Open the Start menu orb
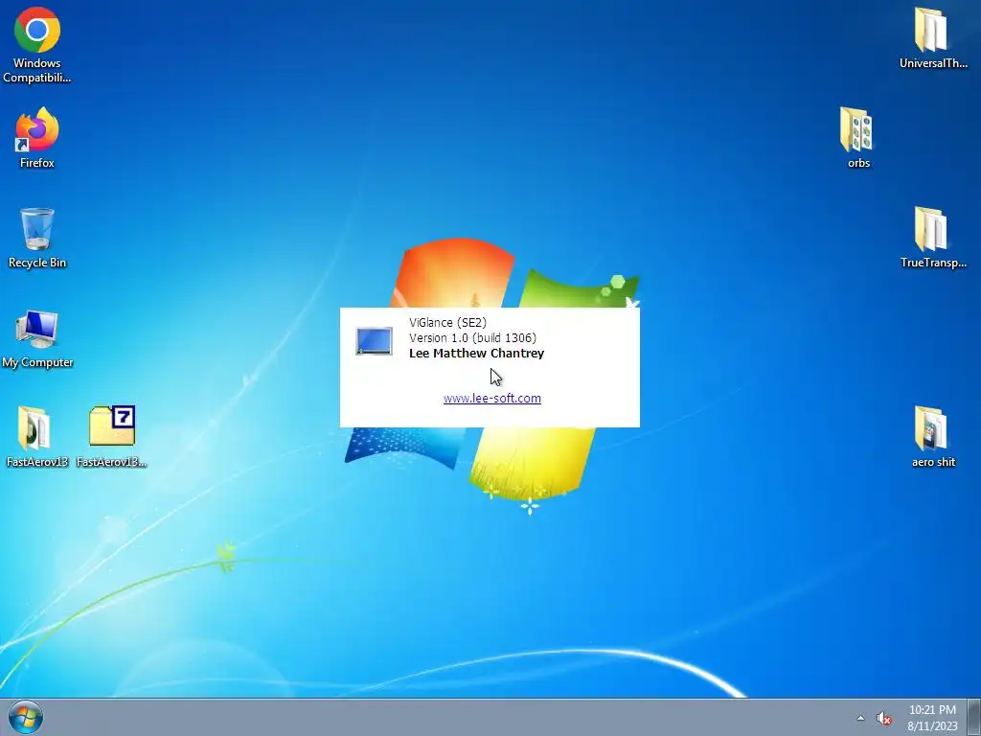This screenshot has width=981, height=736. pos(26,717)
